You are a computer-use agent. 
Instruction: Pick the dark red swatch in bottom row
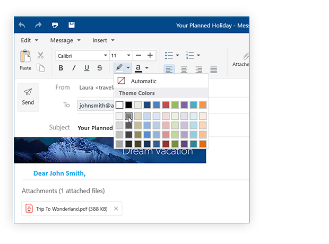166,144
